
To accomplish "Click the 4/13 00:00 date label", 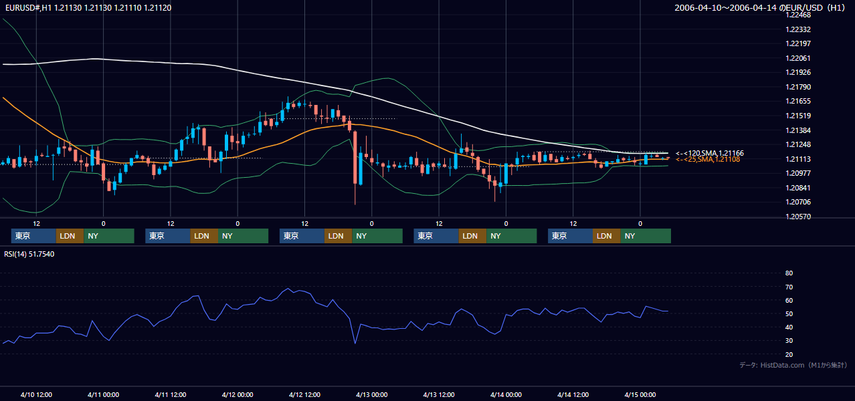I will pos(371,394).
